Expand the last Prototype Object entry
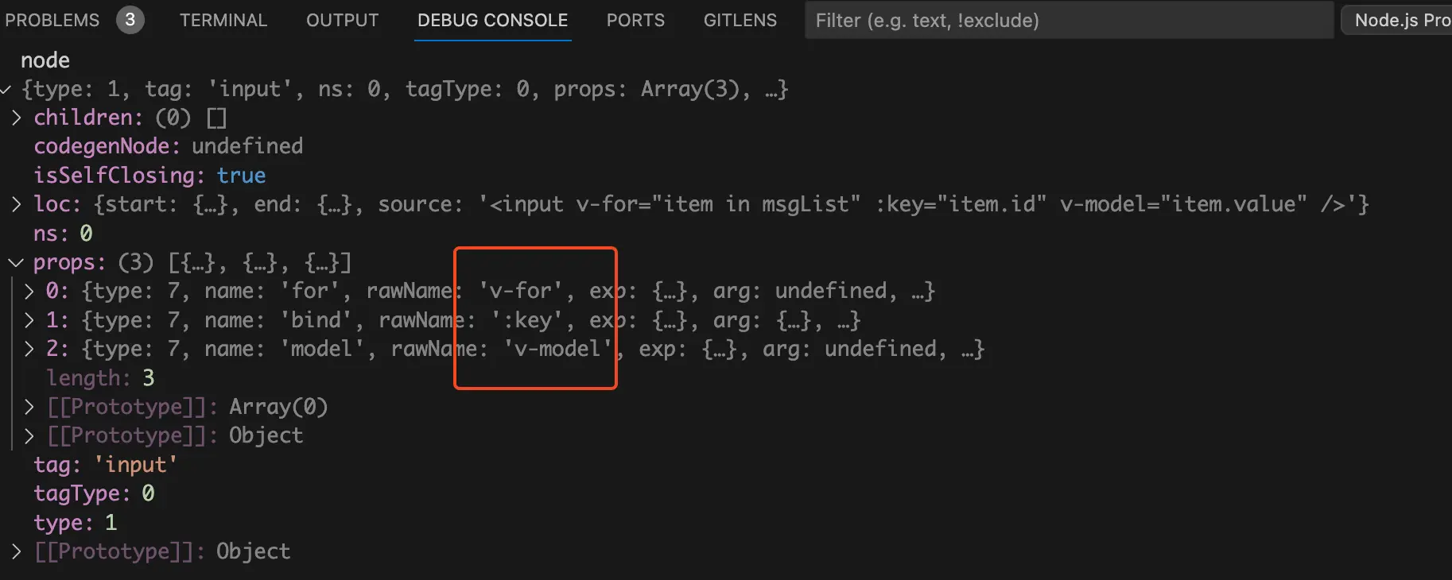The height and width of the screenshot is (580, 1452). pyautogui.click(x=17, y=552)
